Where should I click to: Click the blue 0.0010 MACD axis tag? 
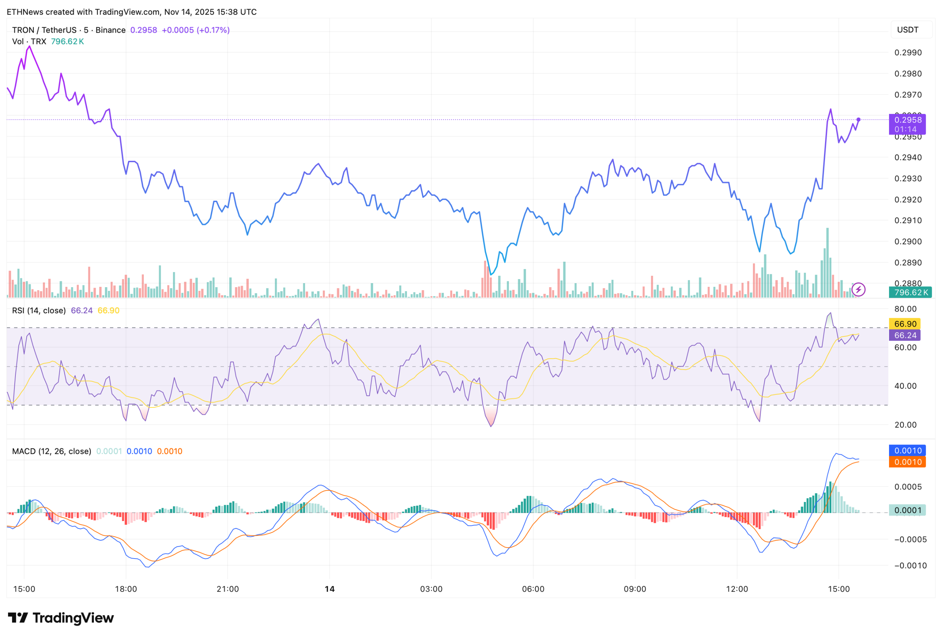click(907, 450)
